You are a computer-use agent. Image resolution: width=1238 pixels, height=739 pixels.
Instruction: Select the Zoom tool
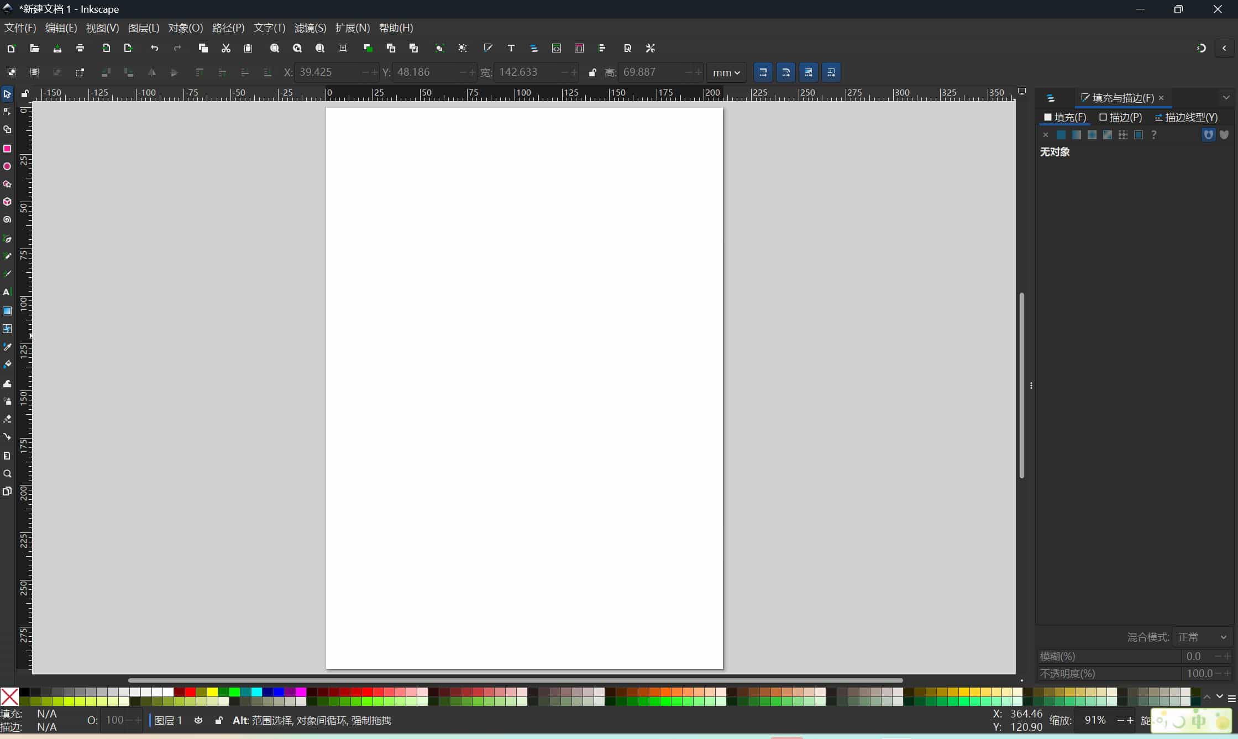click(7, 474)
